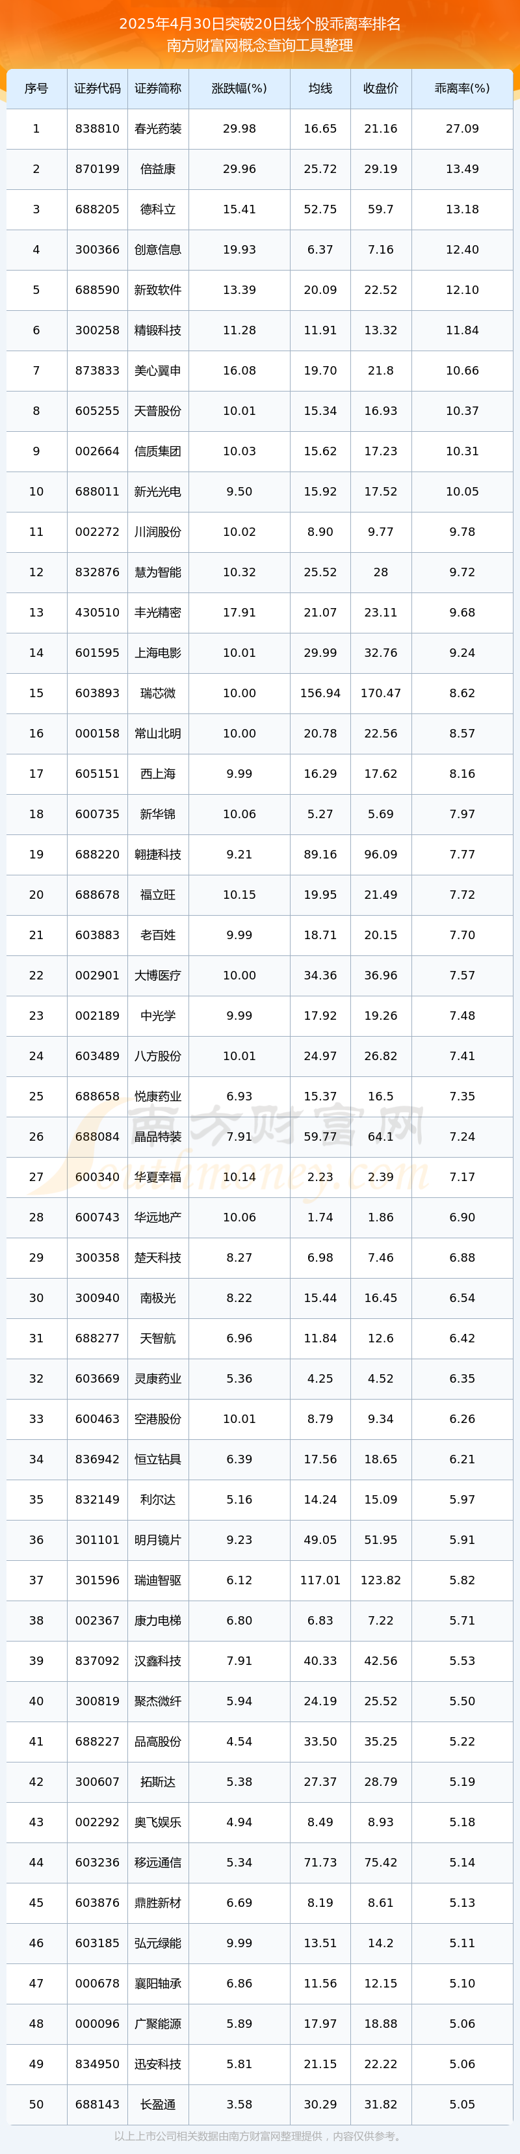Click stock code 002664
Viewport: 520px width, 2154px height.
[97, 451]
